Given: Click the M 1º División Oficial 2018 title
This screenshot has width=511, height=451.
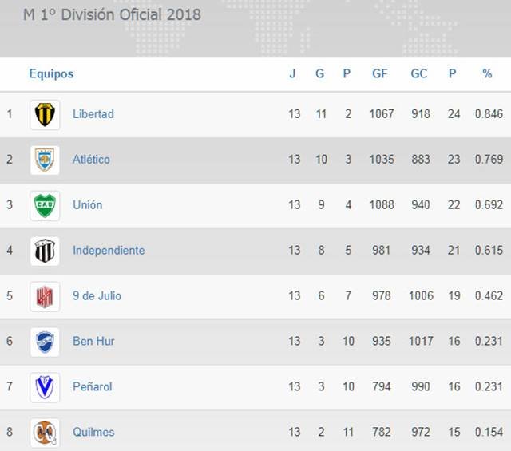Looking at the screenshot, I should click(x=112, y=14).
